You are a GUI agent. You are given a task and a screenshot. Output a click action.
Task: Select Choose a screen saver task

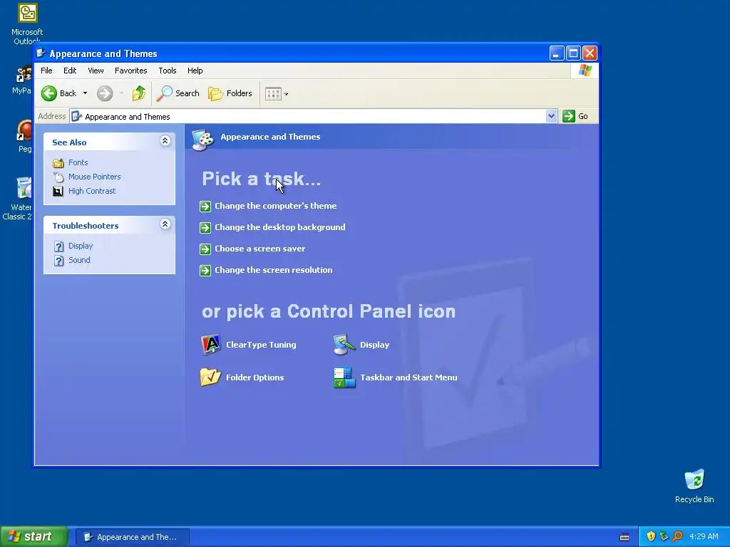pyautogui.click(x=259, y=249)
